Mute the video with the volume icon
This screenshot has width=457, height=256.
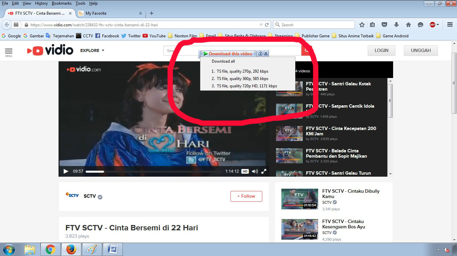[255, 171]
